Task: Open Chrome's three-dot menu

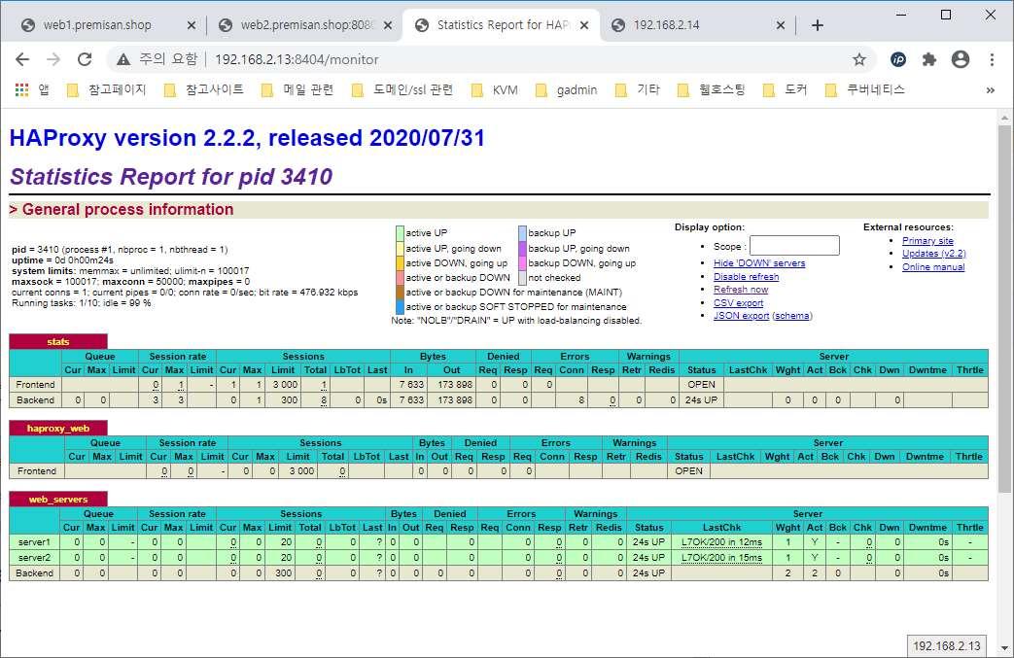Action: pos(992,59)
